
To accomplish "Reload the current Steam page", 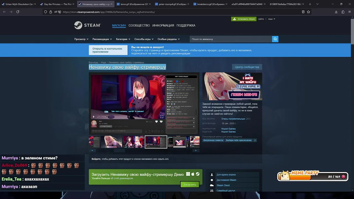I will (x=18, y=12).
